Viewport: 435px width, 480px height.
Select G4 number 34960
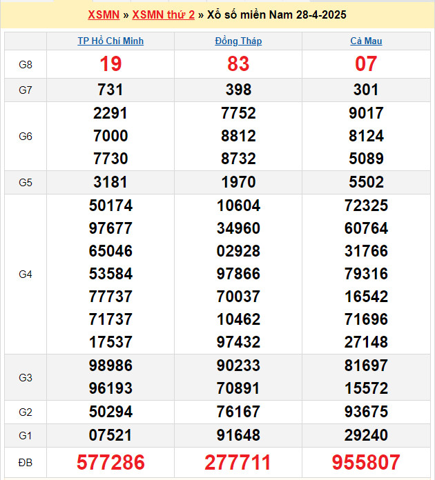(238, 228)
